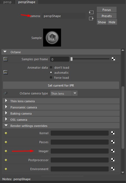Click the vertical scrollbar thumb
Image resolution: width=126 pixels, height=183 pixels.
123,117
